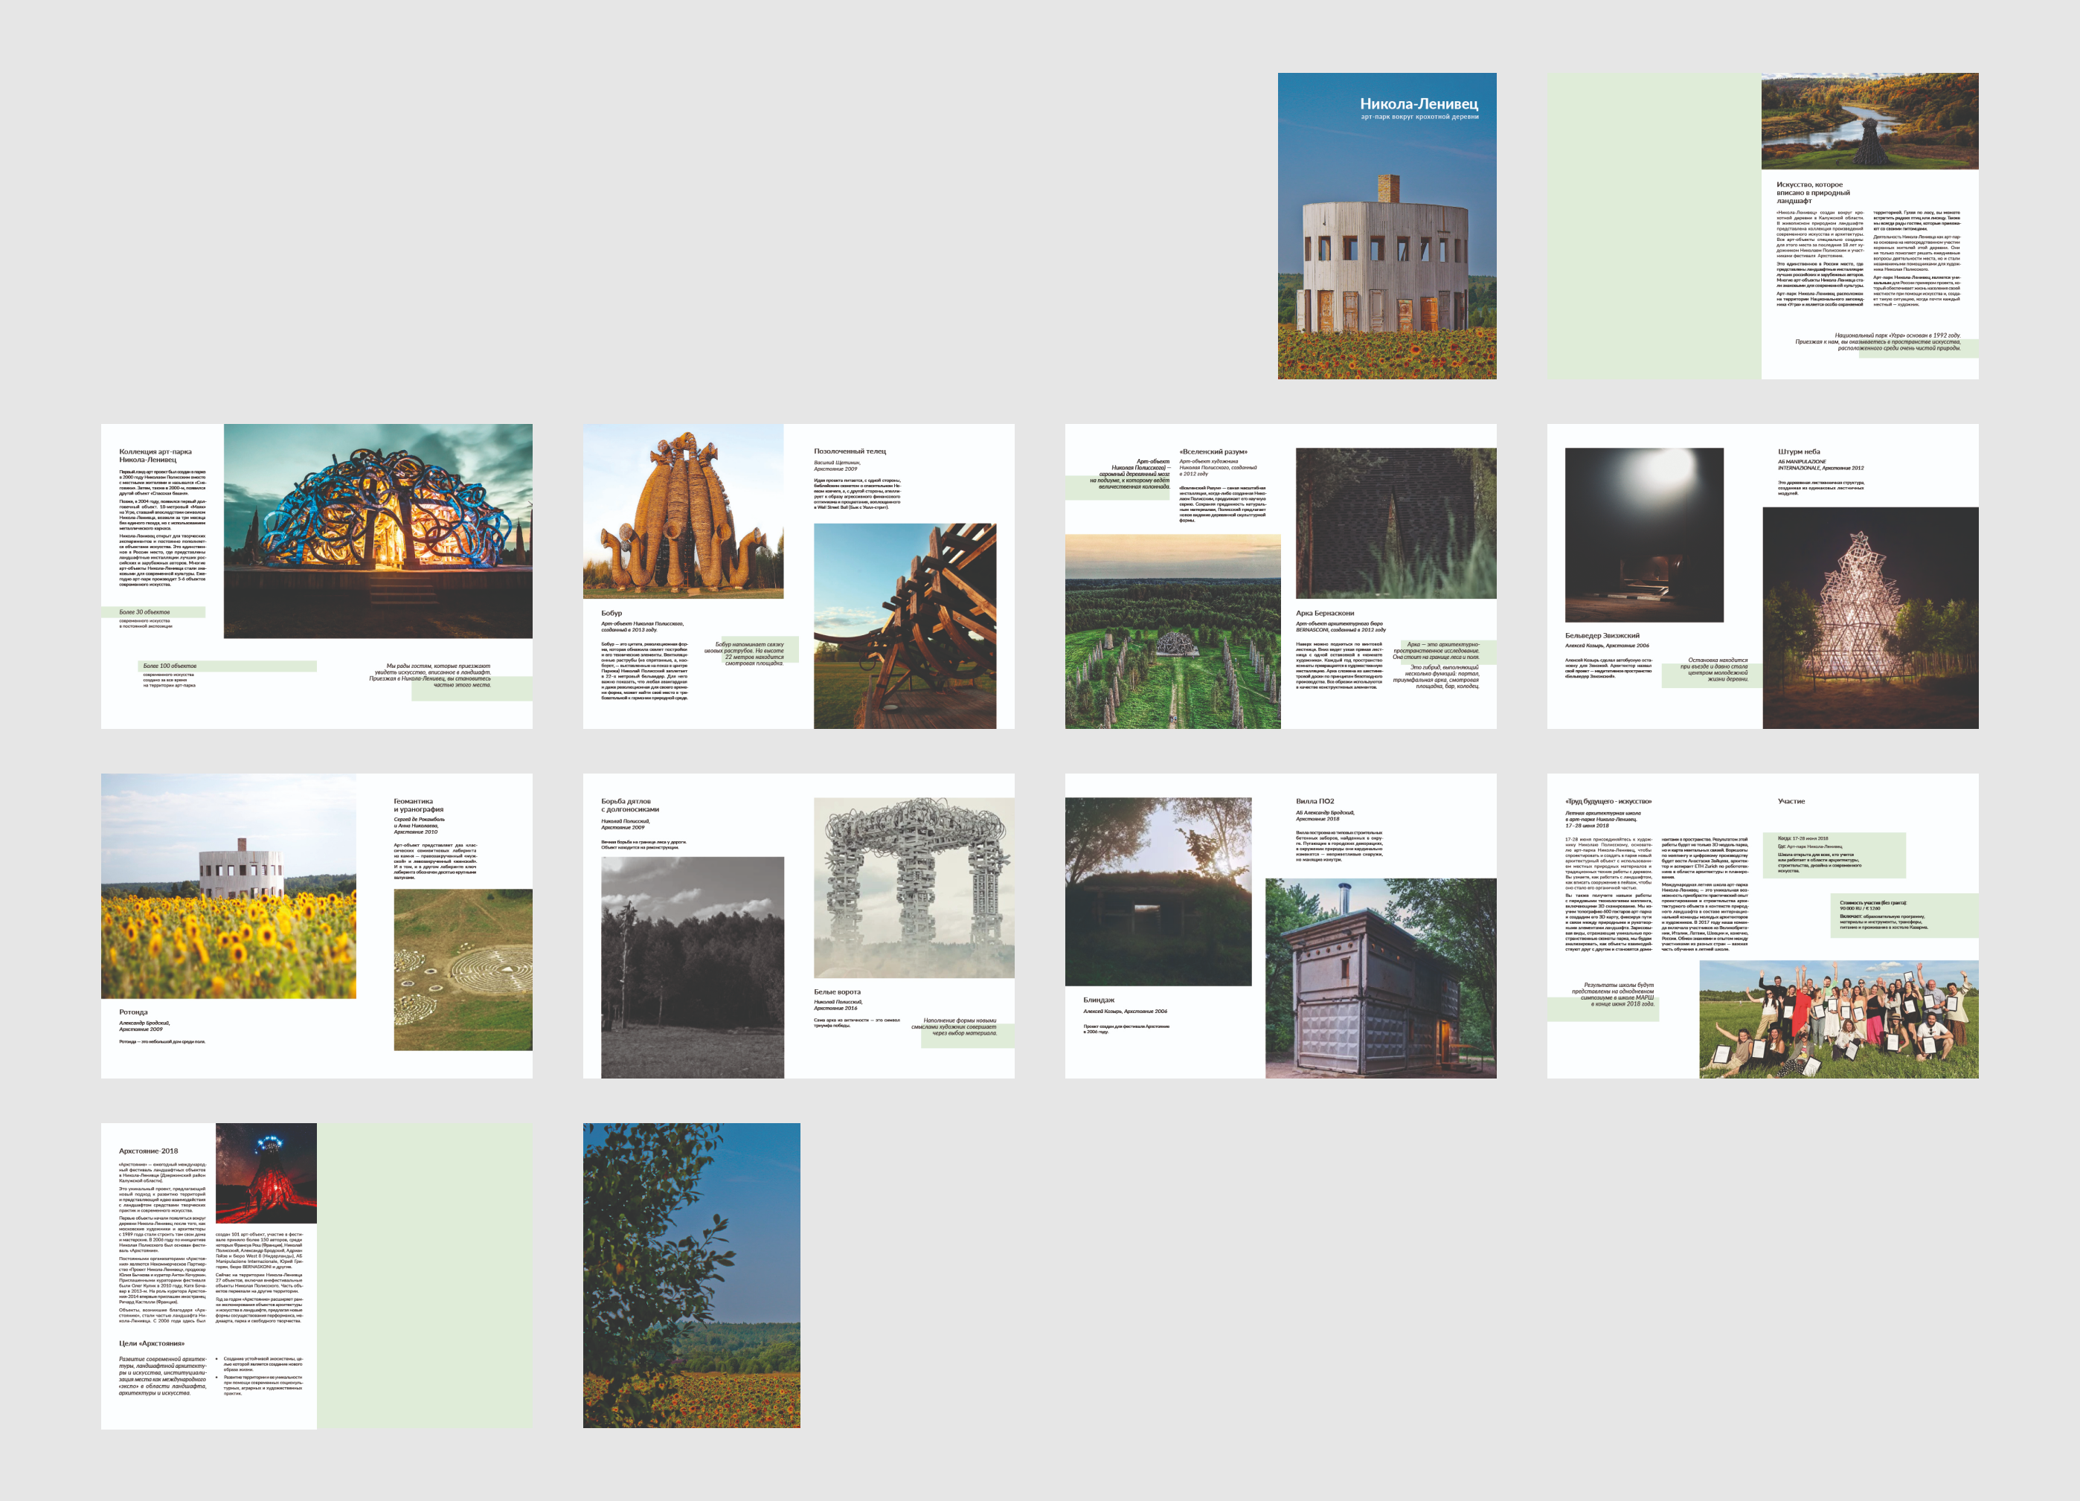Click the Вилла ПО2 building photo
This screenshot has width=2080, height=1501.
point(1380,977)
